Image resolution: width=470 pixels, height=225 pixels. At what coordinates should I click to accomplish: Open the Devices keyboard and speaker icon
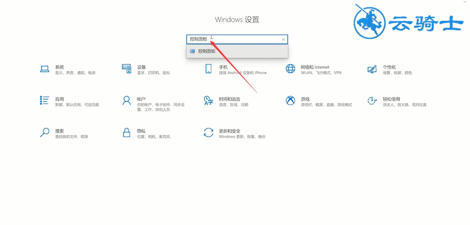pyautogui.click(x=127, y=69)
